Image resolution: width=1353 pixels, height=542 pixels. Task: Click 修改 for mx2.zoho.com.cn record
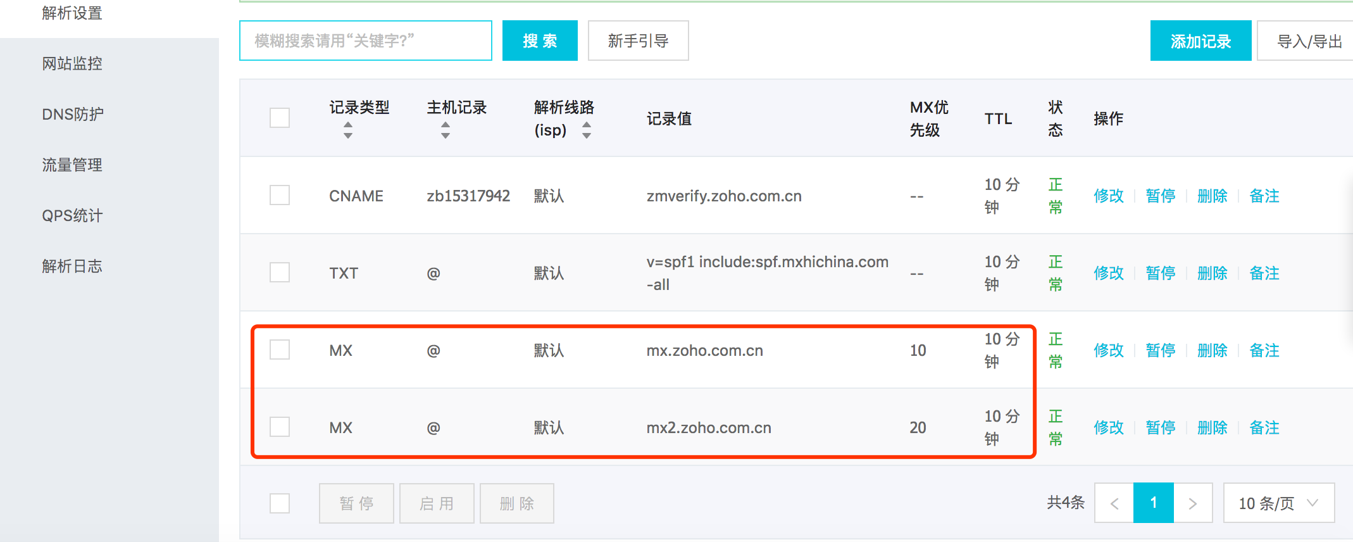pyautogui.click(x=1109, y=427)
